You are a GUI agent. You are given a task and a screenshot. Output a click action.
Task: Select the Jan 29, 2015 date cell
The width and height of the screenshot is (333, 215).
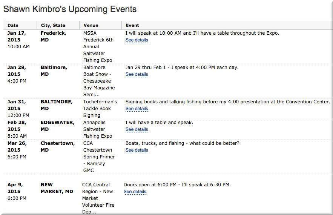pos(17,74)
